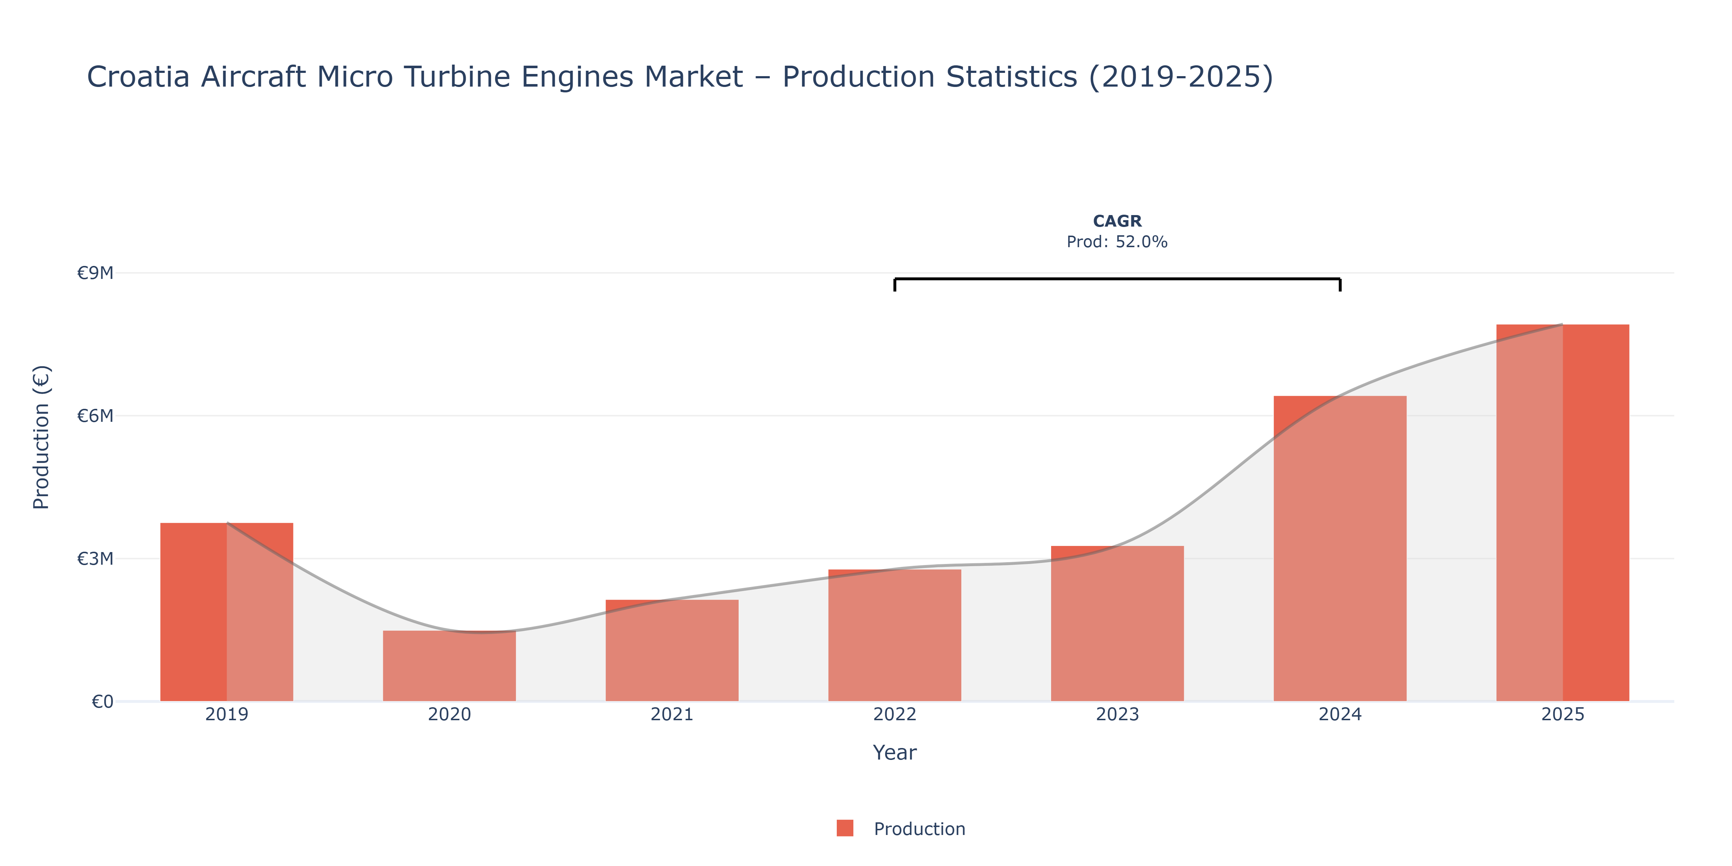Select the 2019 production bar
Viewport: 1732px width, 866px height.
(x=227, y=612)
